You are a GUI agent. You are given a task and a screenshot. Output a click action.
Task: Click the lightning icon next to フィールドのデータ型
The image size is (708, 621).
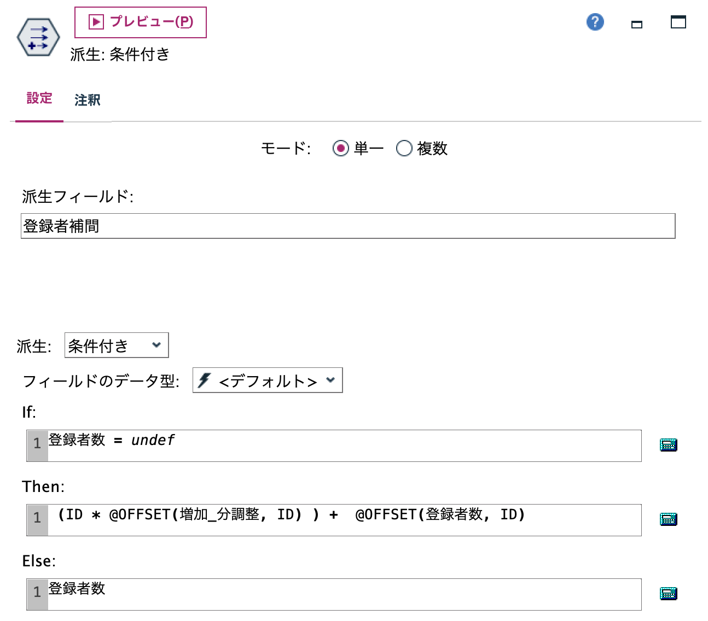(205, 380)
